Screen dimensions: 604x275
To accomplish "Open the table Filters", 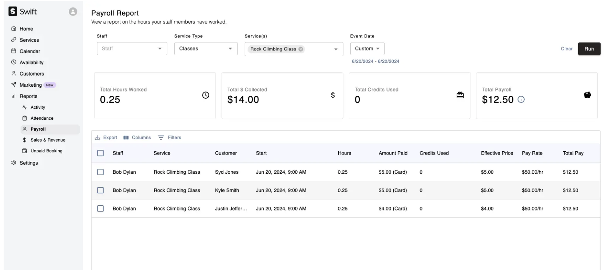I will click(170, 138).
